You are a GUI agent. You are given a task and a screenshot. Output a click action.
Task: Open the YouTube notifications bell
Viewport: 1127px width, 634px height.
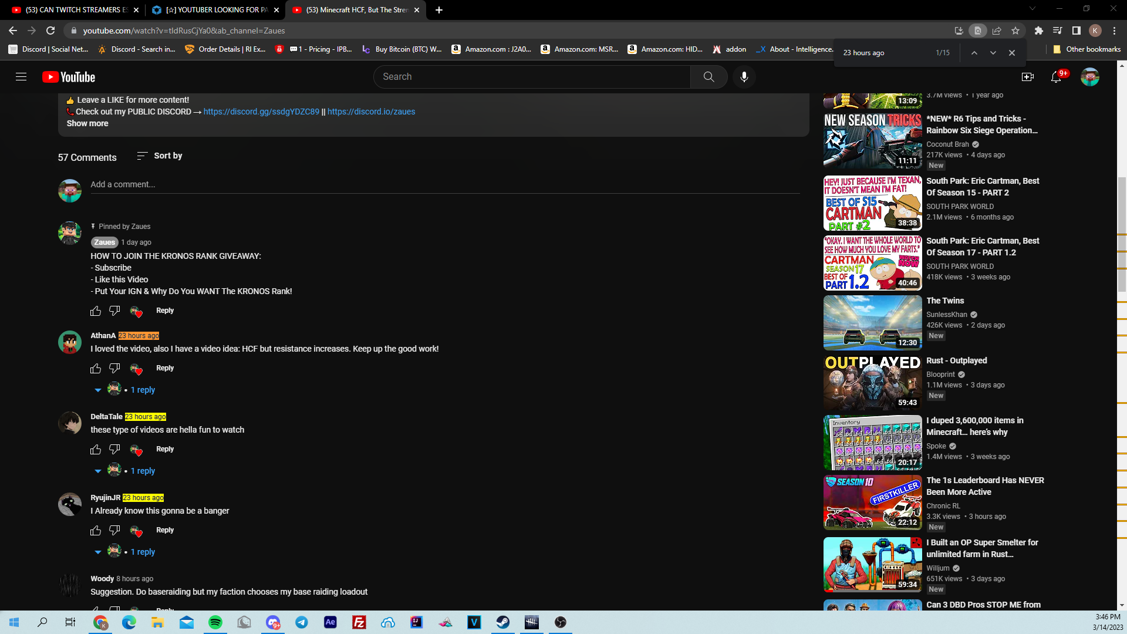[1056, 77]
